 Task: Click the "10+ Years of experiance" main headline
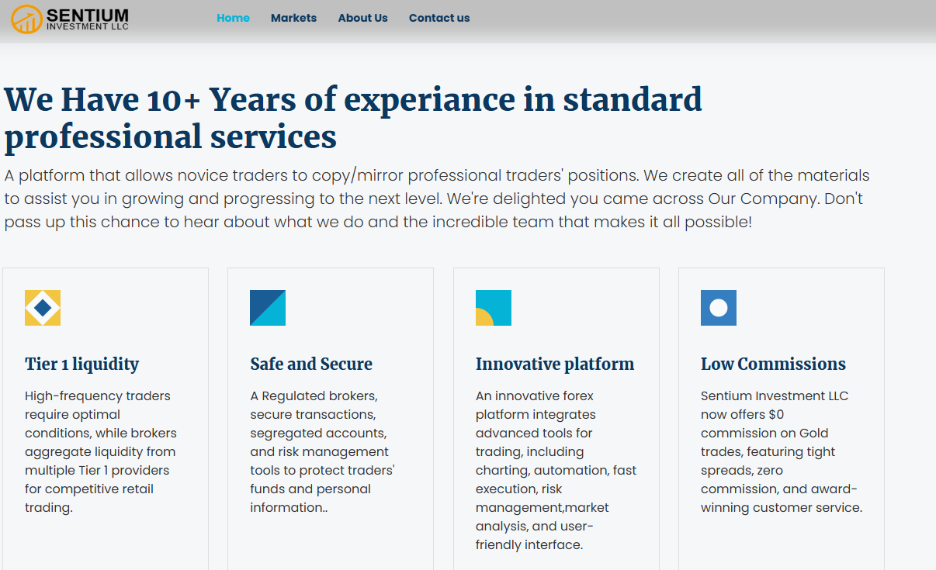[x=353, y=118]
